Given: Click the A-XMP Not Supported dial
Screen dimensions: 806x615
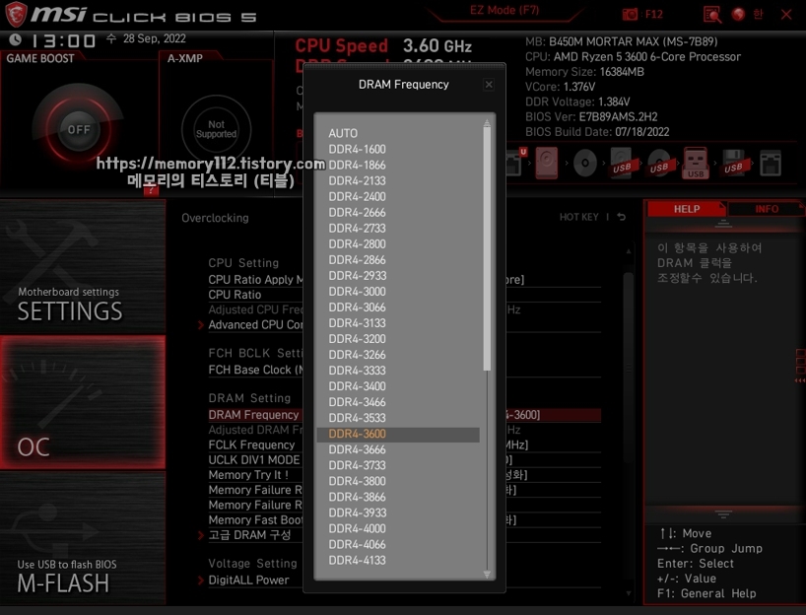Looking at the screenshot, I should click(x=216, y=129).
